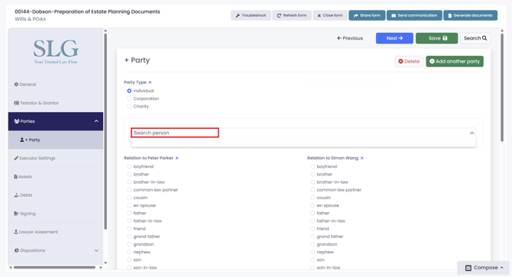This screenshot has height=277, width=512.
Task: Select grandson for Simon Wang relation
Action: (x=313, y=244)
